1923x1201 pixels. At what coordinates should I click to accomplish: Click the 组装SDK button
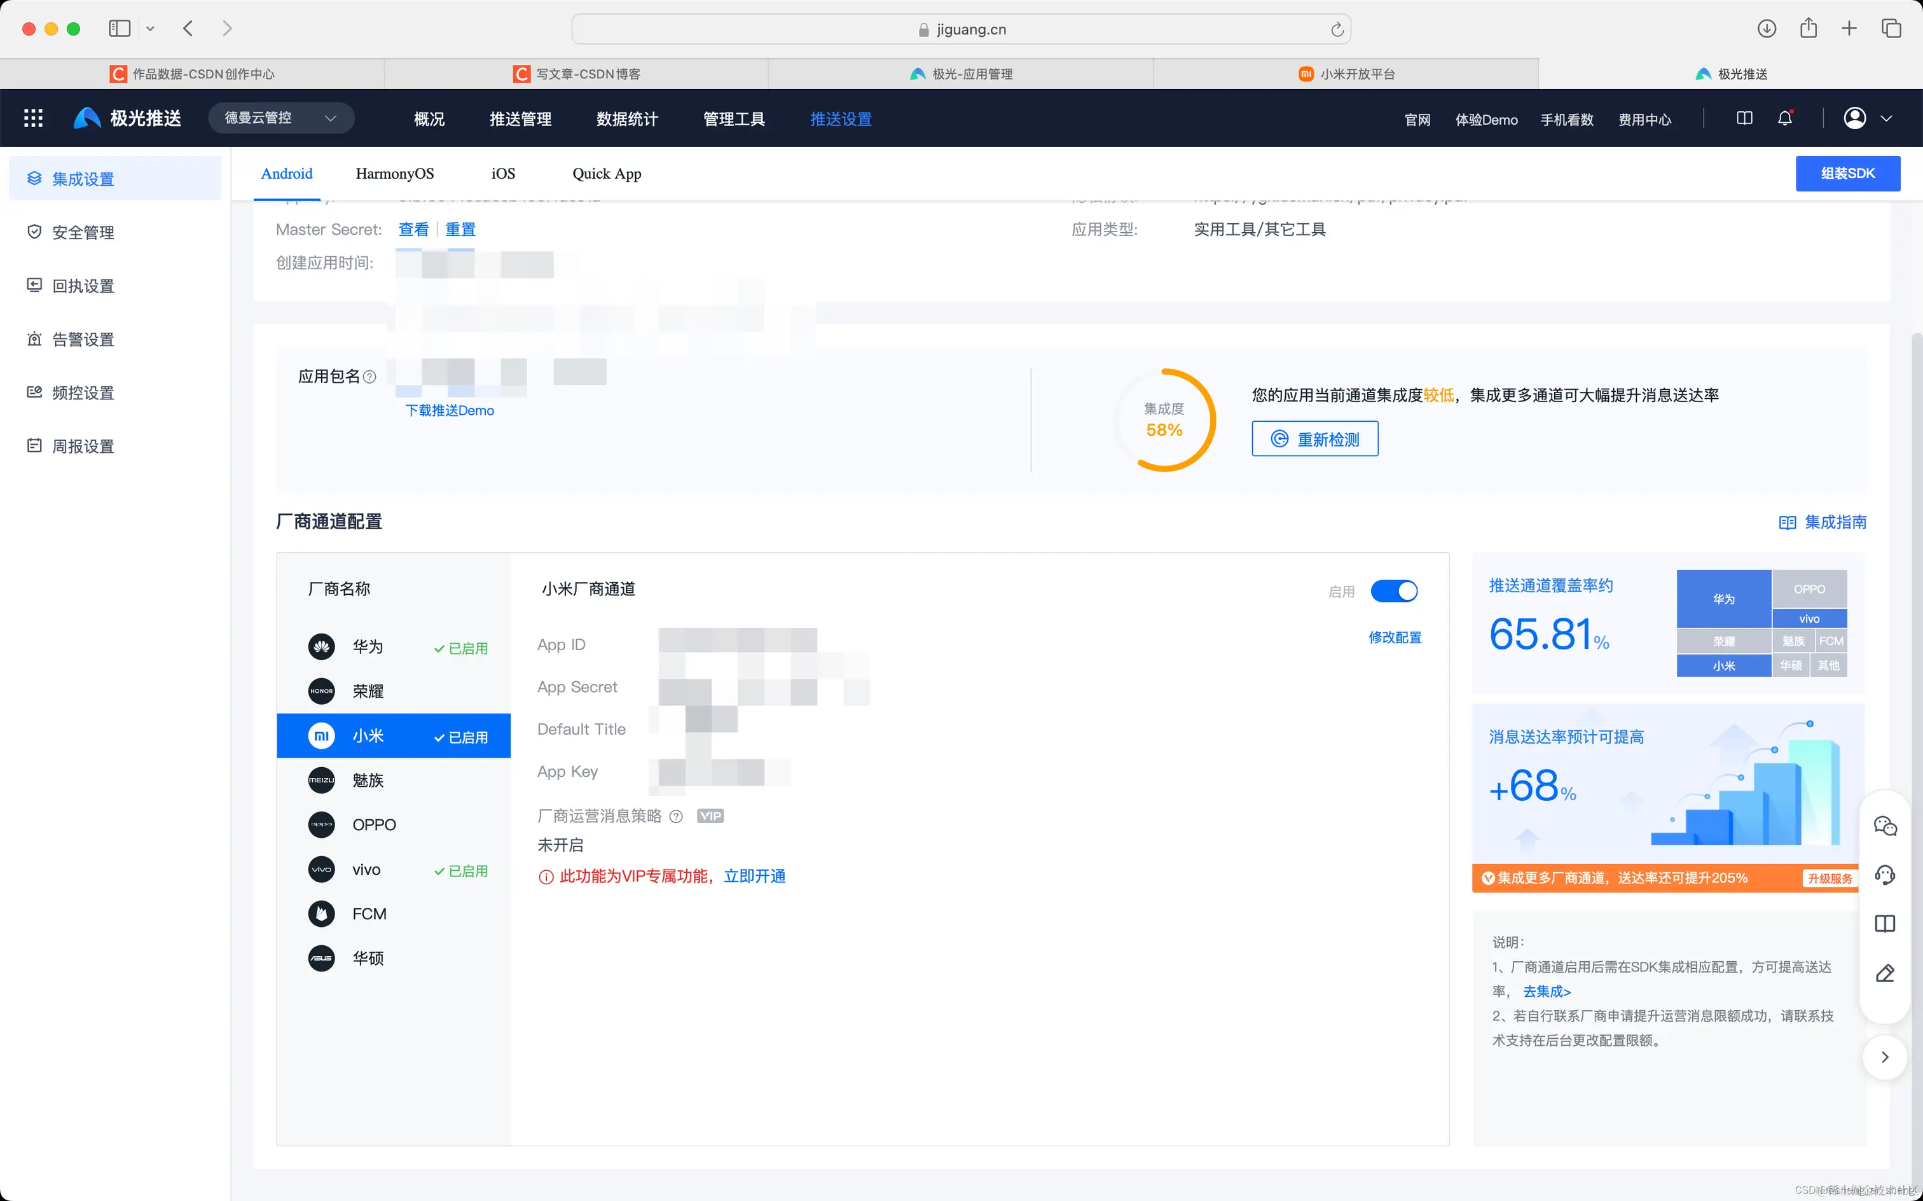[x=1847, y=173]
